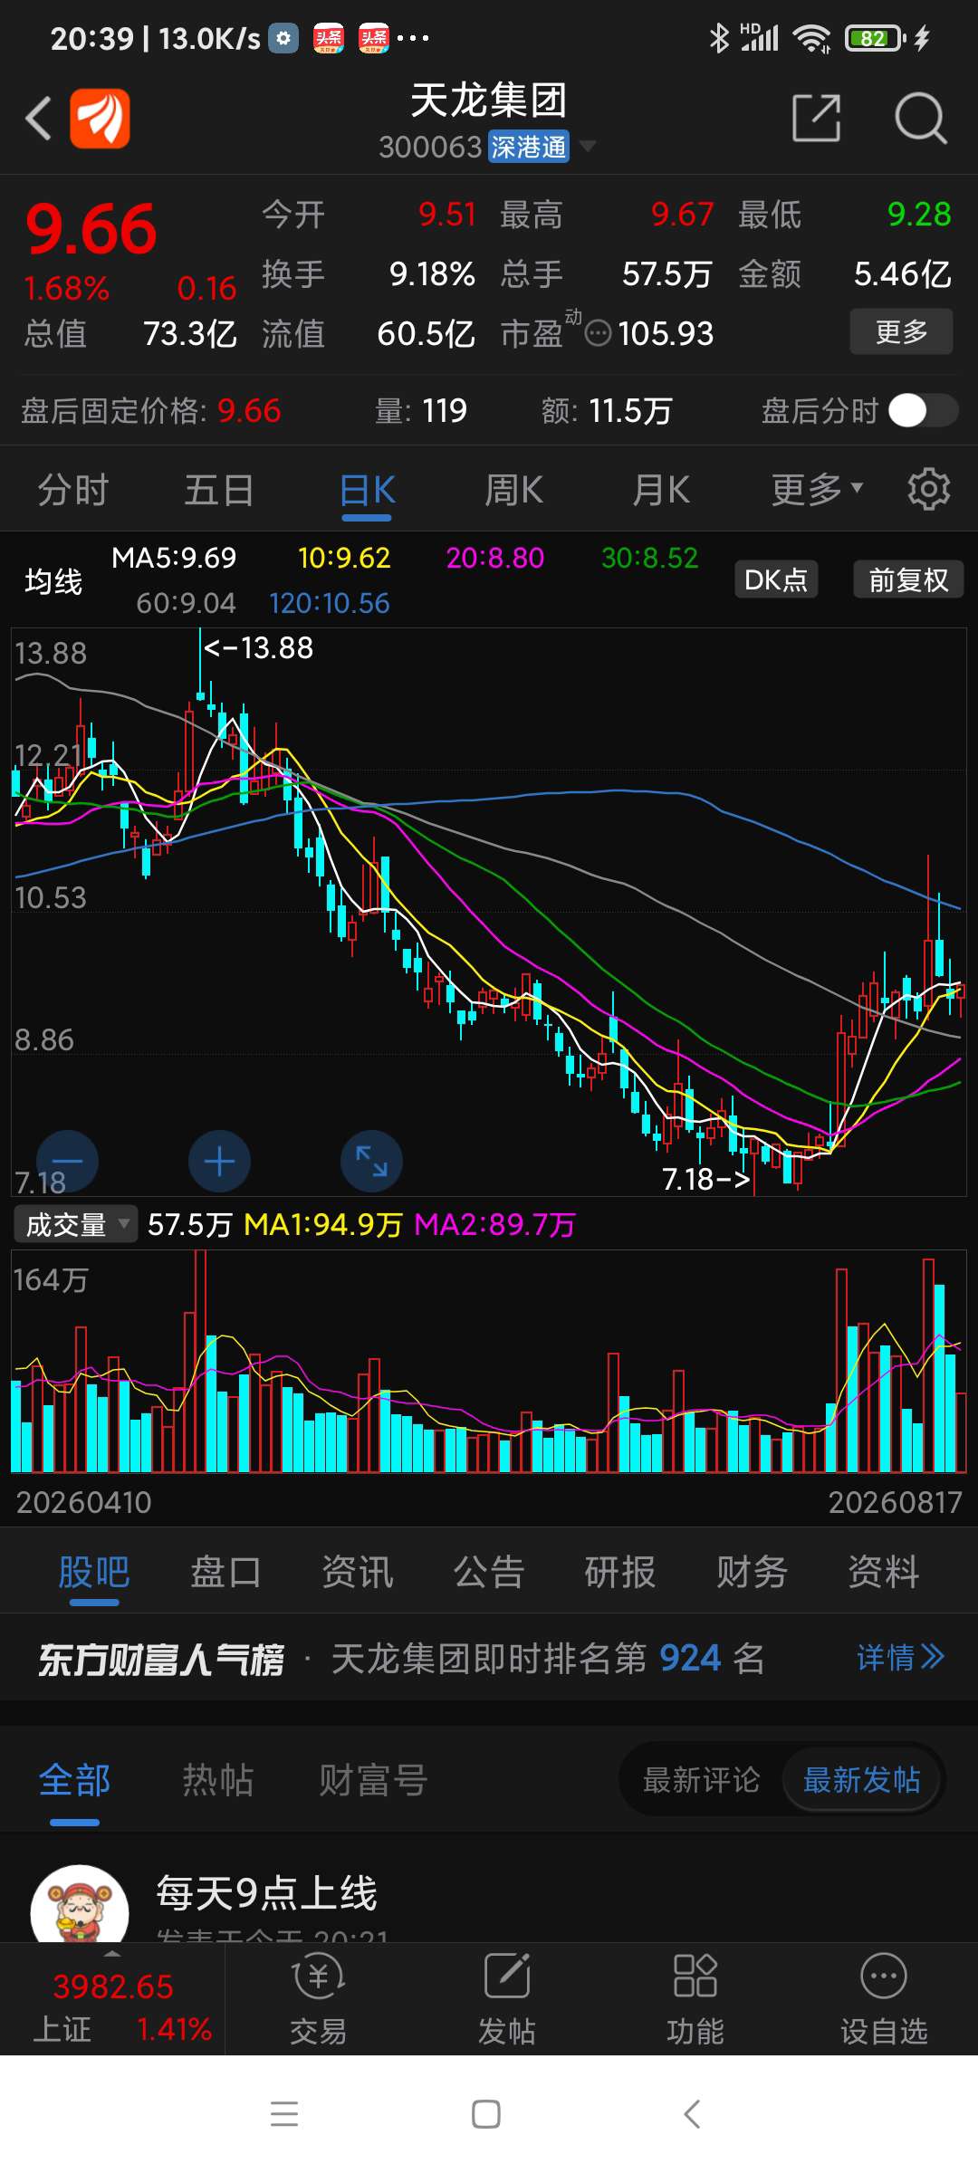Open 更多 quote details button
Image resolution: width=978 pixels, height=2173 pixels.
tap(901, 331)
